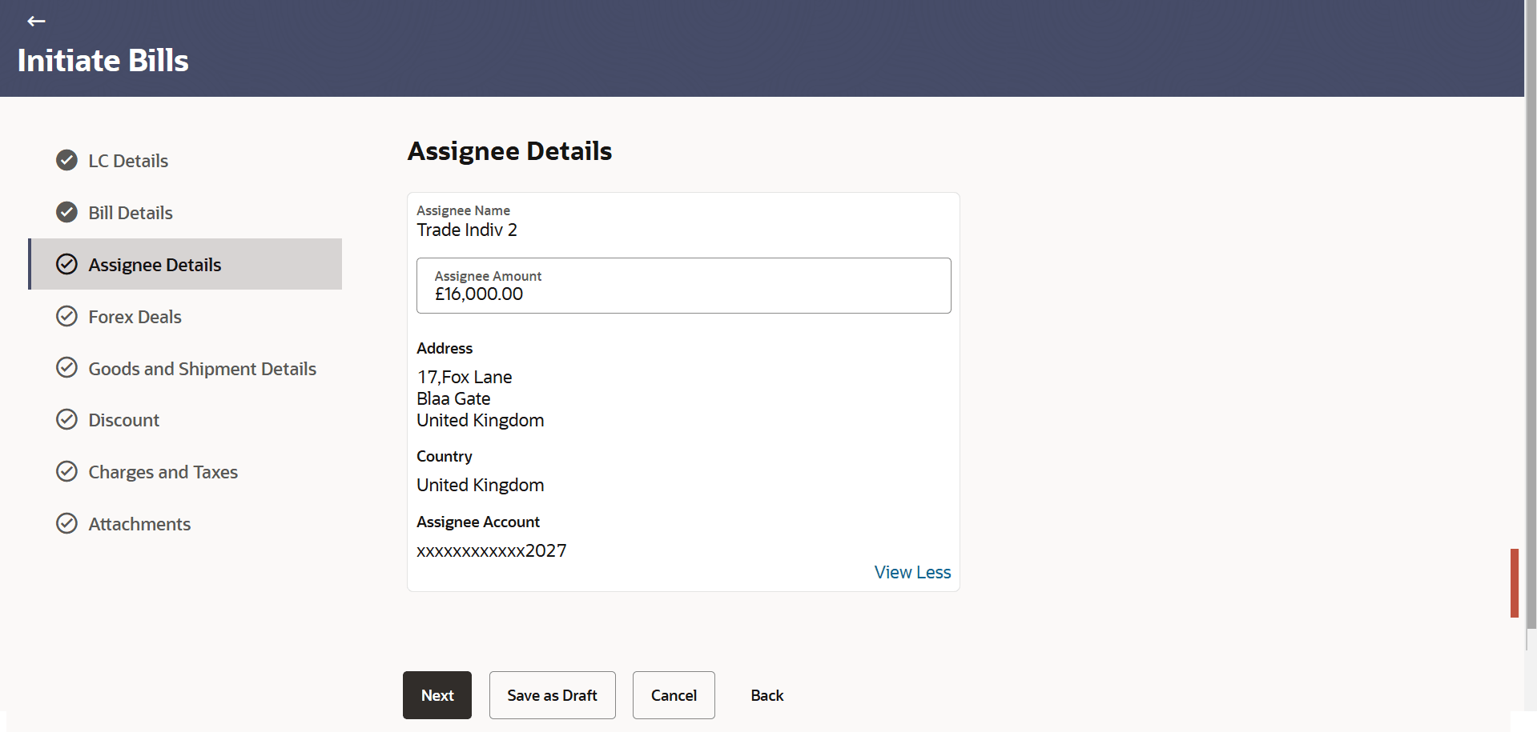
Task: Open the Charges and Taxes step
Action: tap(163, 472)
